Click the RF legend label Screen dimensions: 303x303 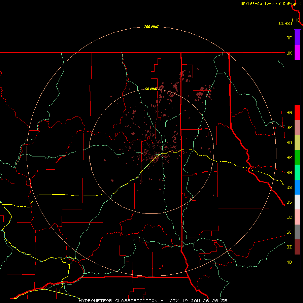coord(289,38)
